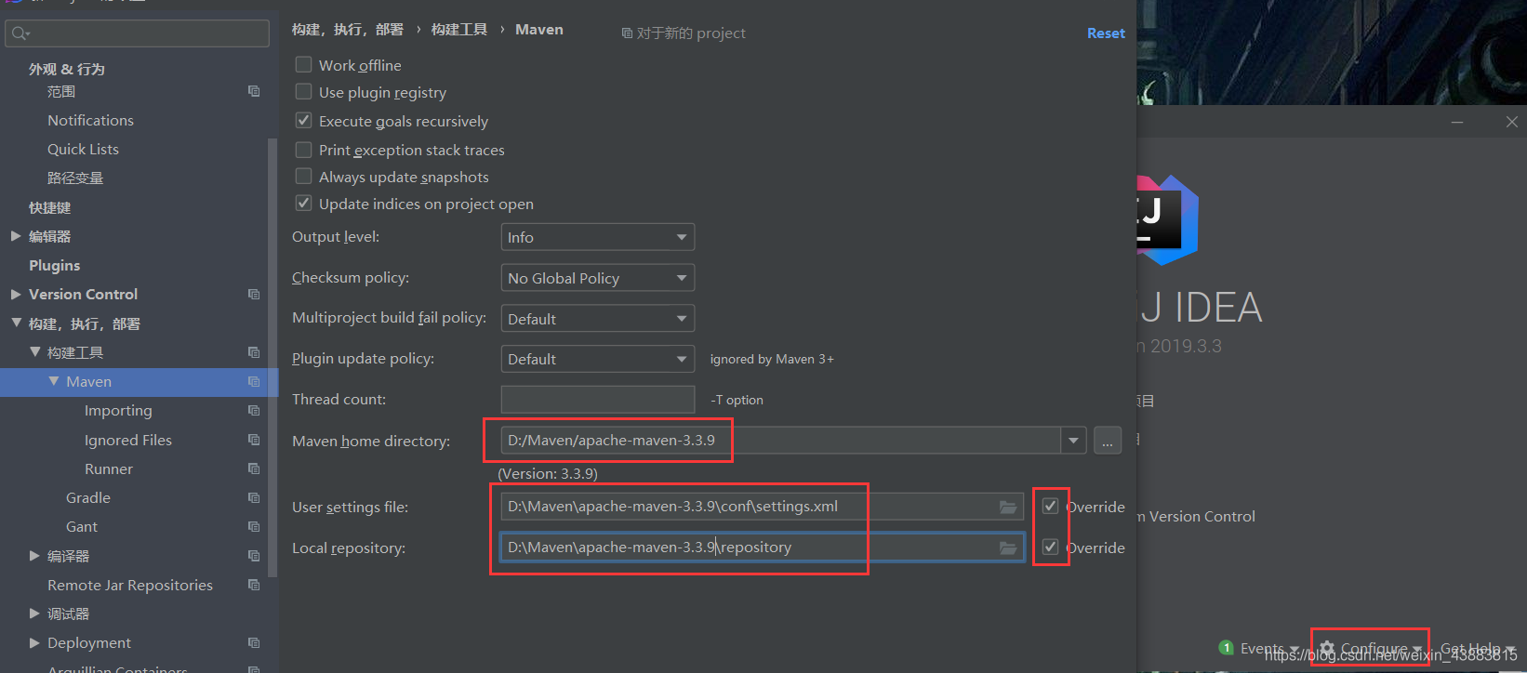The width and height of the screenshot is (1527, 673).
Task: Select Notifications in settings tree
Action: click(90, 120)
